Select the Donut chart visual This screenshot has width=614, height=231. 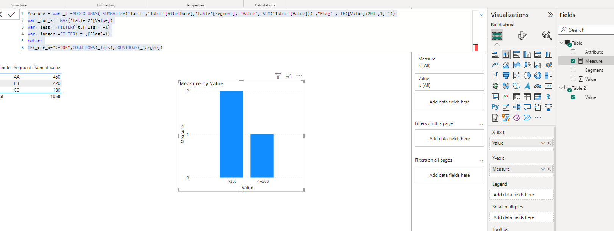537,75
